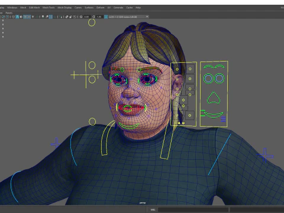Toggle Wireframe display in the panel toolbar
The width and height of the screenshot is (284, 213).
coord(14,17)
